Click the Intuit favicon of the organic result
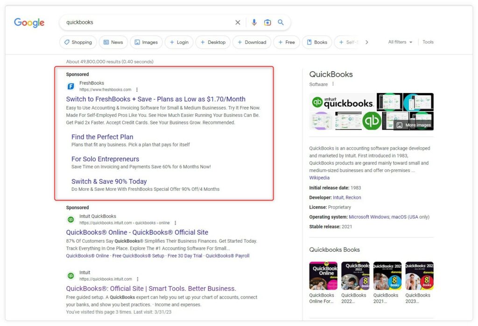 coord(71,275)
